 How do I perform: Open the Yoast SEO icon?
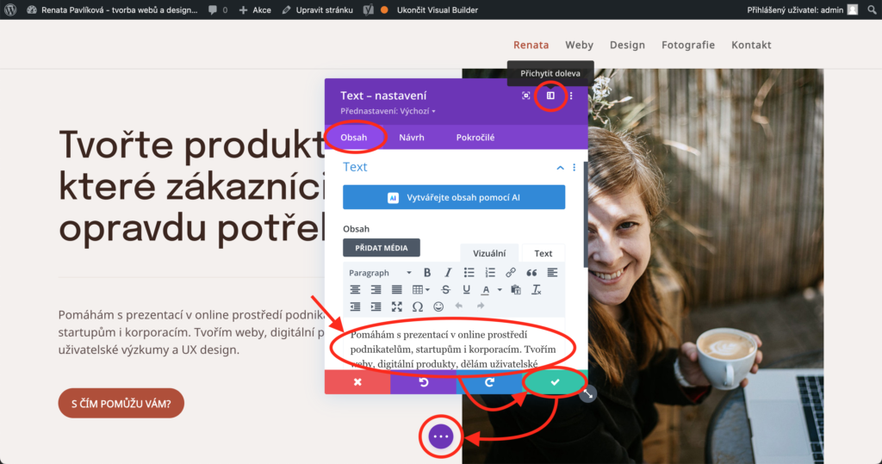pyautogui.click(x=369, y=9)
